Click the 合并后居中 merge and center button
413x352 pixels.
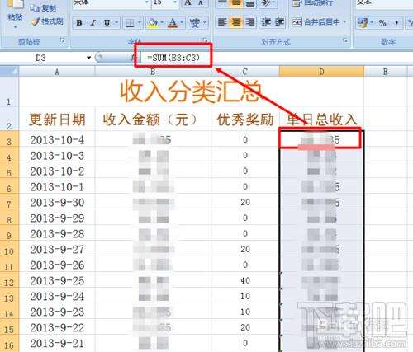click(x=316, y=22)
